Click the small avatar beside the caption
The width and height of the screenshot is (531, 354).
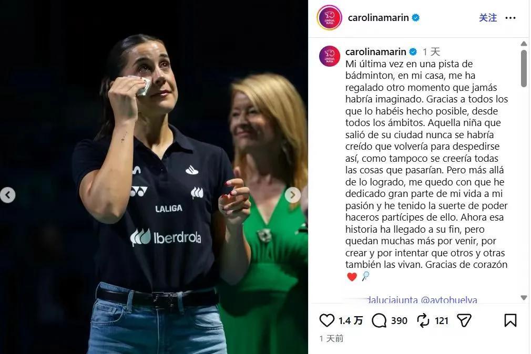(329, 56)
